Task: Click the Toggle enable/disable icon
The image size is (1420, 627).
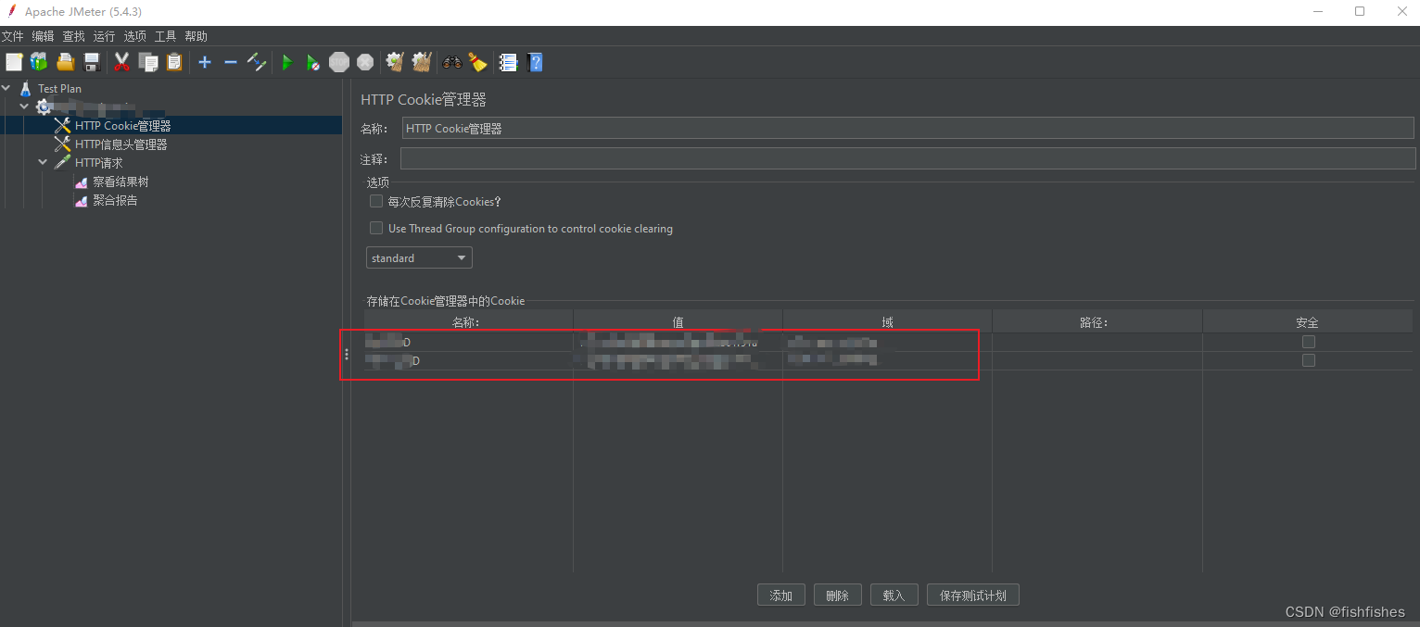Action: (x=257, y=62)
